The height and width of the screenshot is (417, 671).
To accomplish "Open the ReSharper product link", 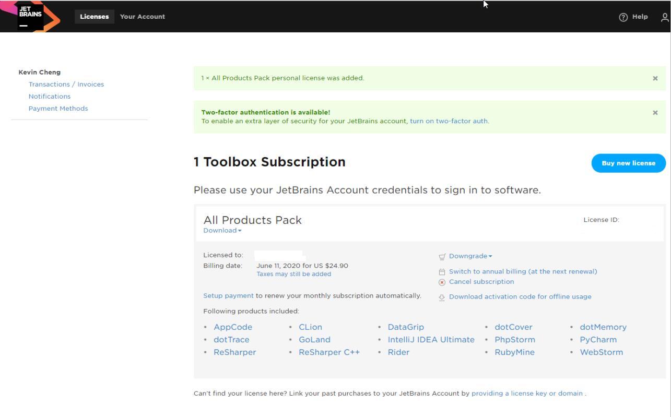I will tap(235, 352).
